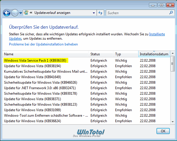Close the Updateverlauf window
177x141 pixels.
(170, 5)
